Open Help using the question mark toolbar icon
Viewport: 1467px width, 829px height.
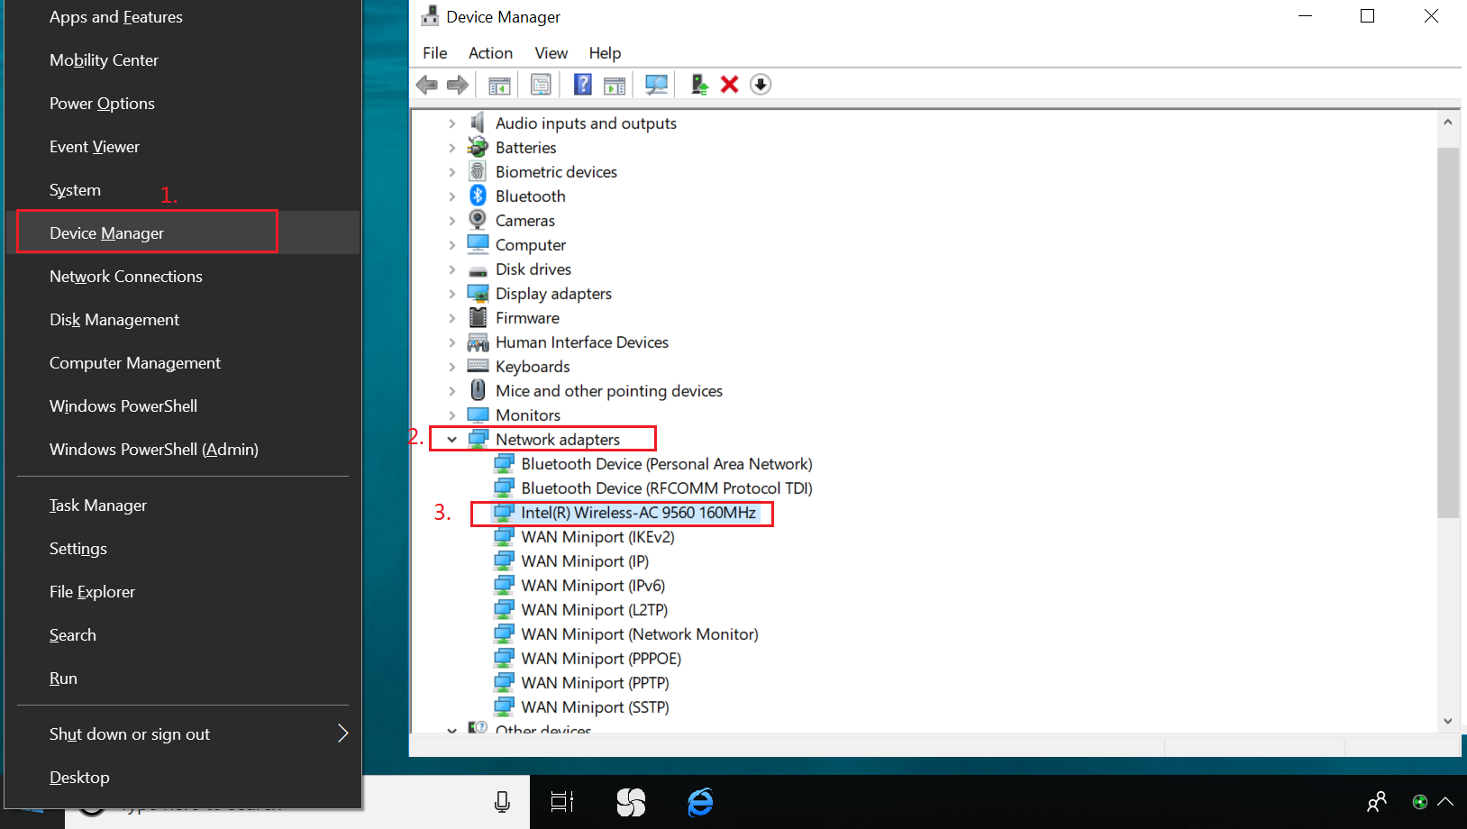[583, 84]
